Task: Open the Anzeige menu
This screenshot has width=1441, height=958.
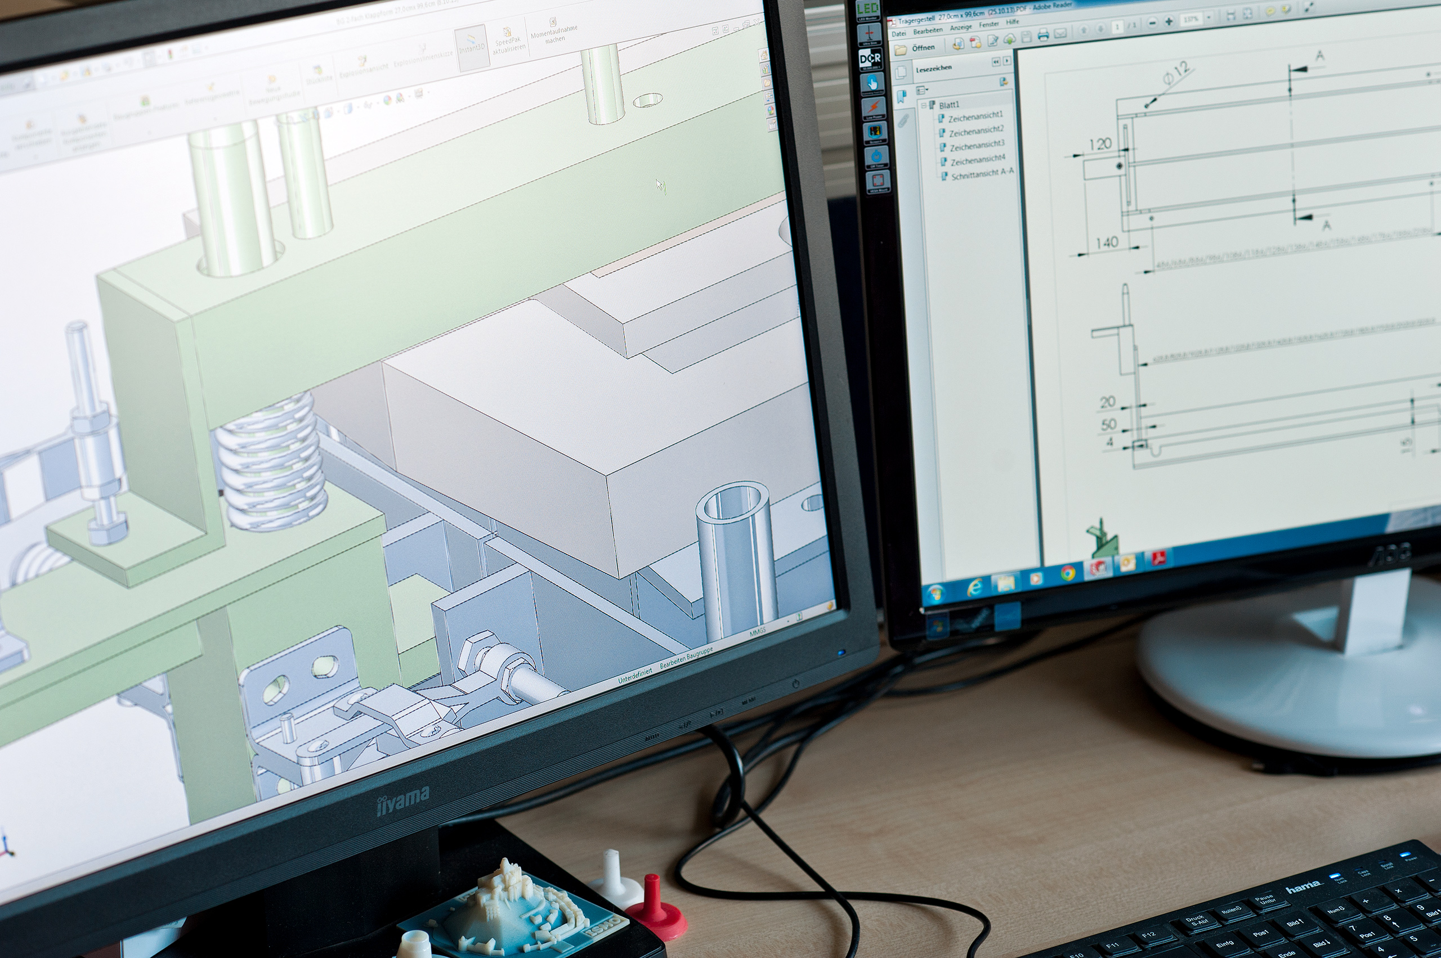Action: [960, 28]
